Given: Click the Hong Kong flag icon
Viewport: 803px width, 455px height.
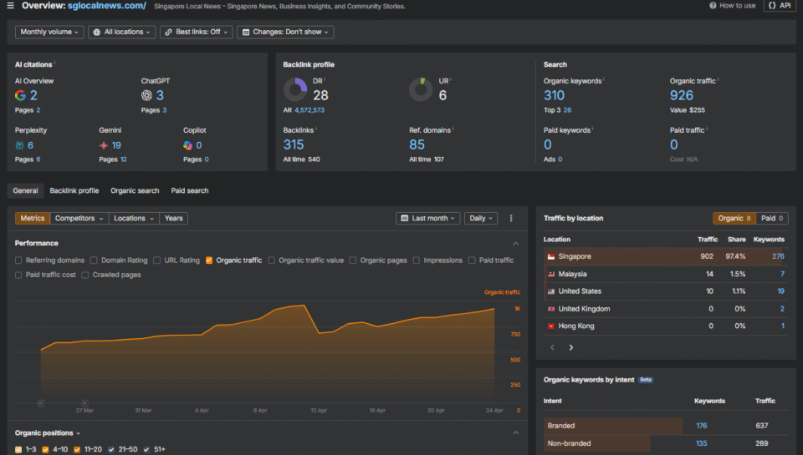Looking at the screenshot, I should 551,326.
